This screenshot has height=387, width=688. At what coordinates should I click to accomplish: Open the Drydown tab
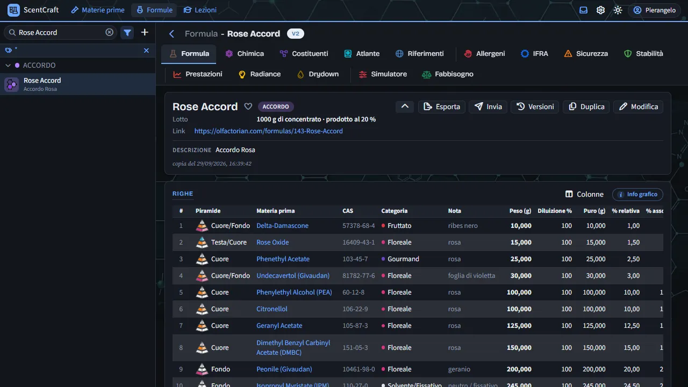pos(318,74)
